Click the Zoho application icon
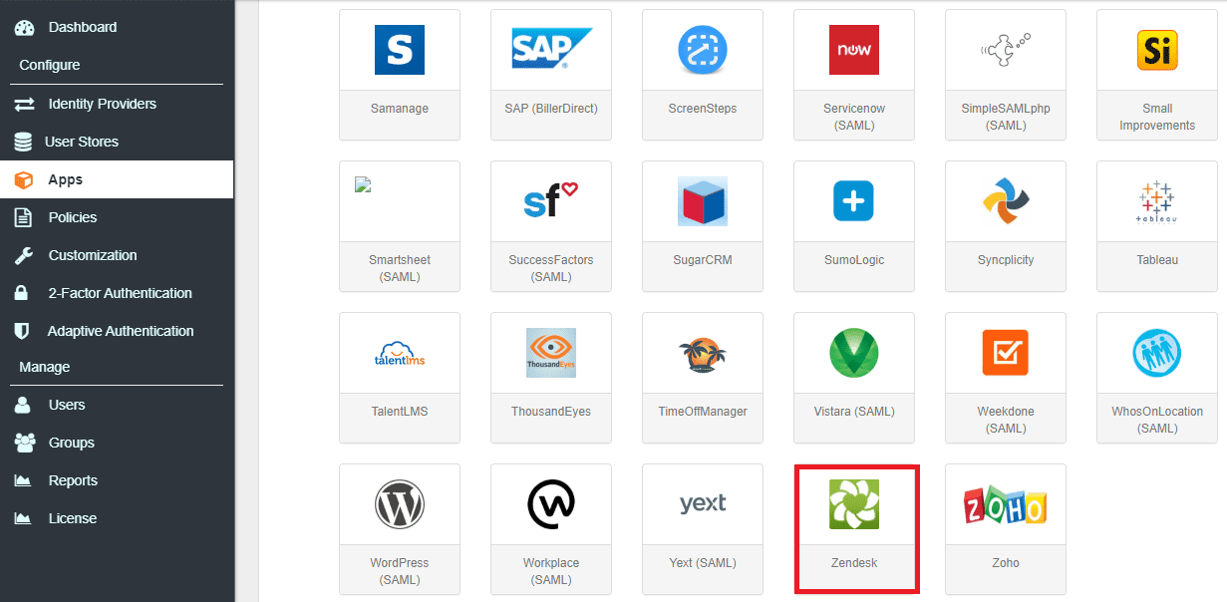Image resolution: width=1227 pixels, height=602 pixels. pyautogui.click(x=1006, y=503)
